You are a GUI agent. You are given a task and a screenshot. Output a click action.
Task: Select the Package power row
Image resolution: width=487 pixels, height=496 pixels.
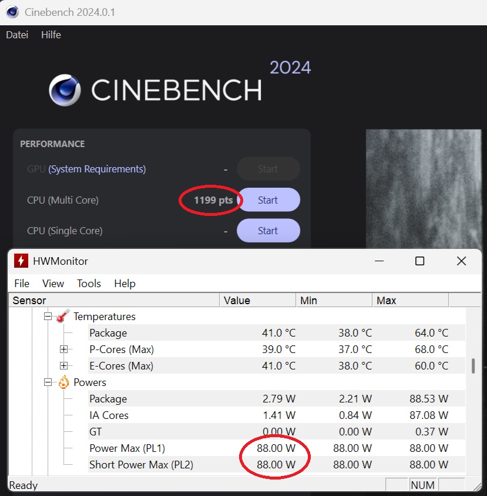[x=276, y=398]
